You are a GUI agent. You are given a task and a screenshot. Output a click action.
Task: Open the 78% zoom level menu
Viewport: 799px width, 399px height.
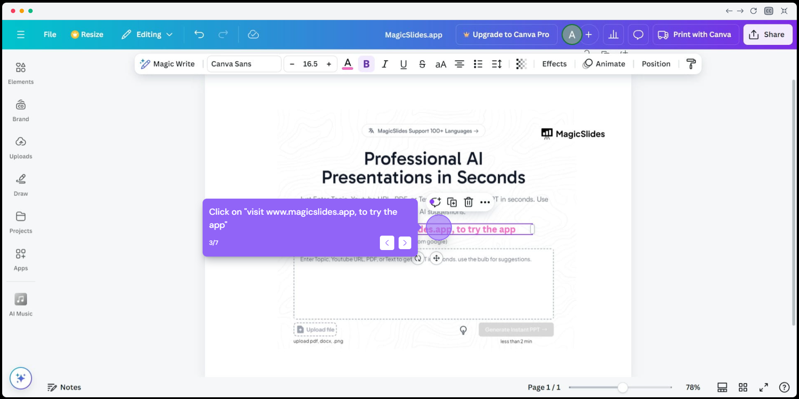click(693, 387)
